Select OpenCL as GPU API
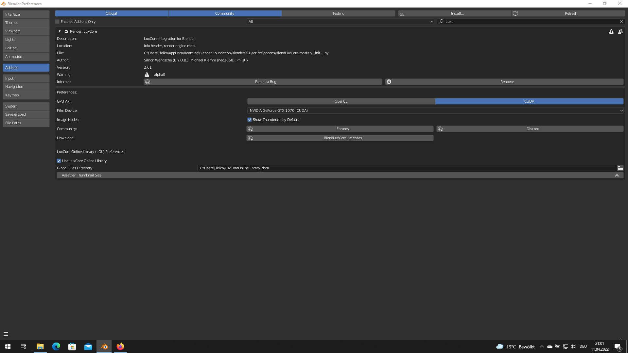This screenshot has width=628, height=353. click(341, 101)
